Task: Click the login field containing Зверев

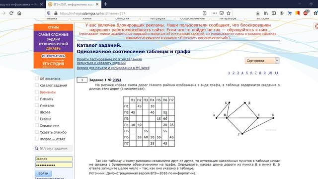Action: (x=54, y=159)
